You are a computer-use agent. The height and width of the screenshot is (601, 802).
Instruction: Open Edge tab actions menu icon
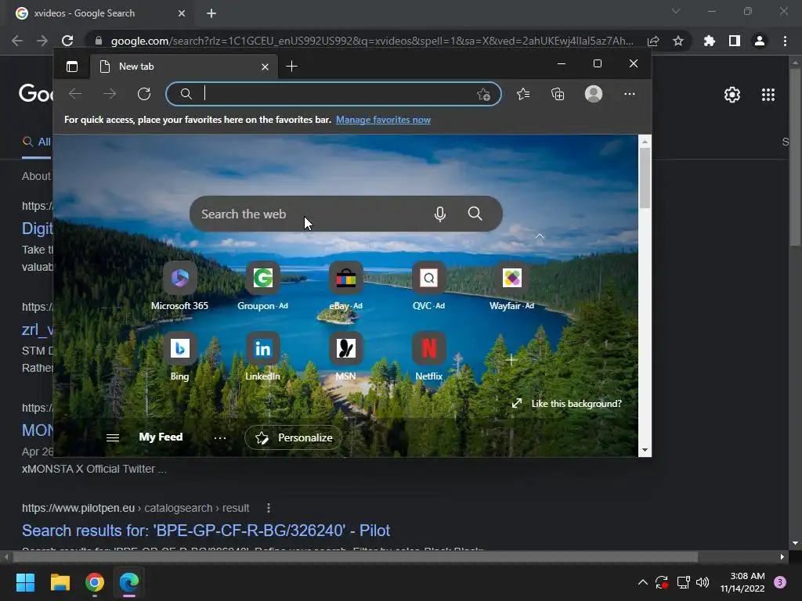(72, 67)
